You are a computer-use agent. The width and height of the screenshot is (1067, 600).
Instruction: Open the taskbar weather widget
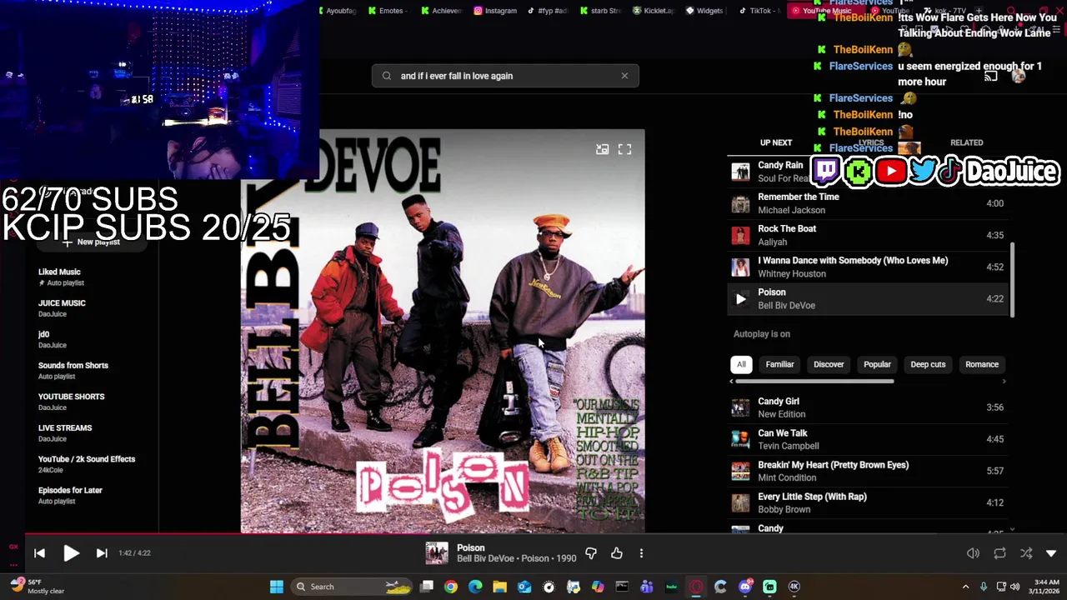click(x=39, y=587)
